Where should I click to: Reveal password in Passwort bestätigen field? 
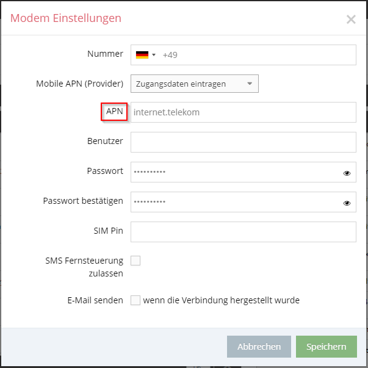coord(347,203)
